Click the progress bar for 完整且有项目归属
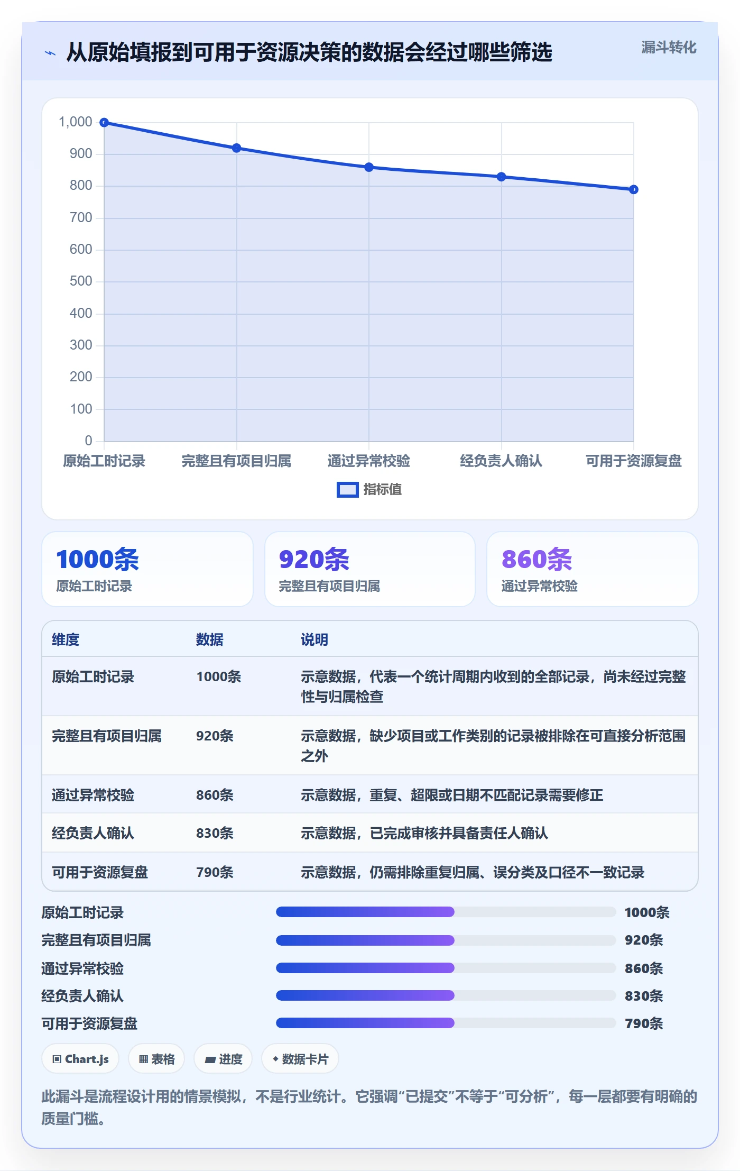 (446, 940)
